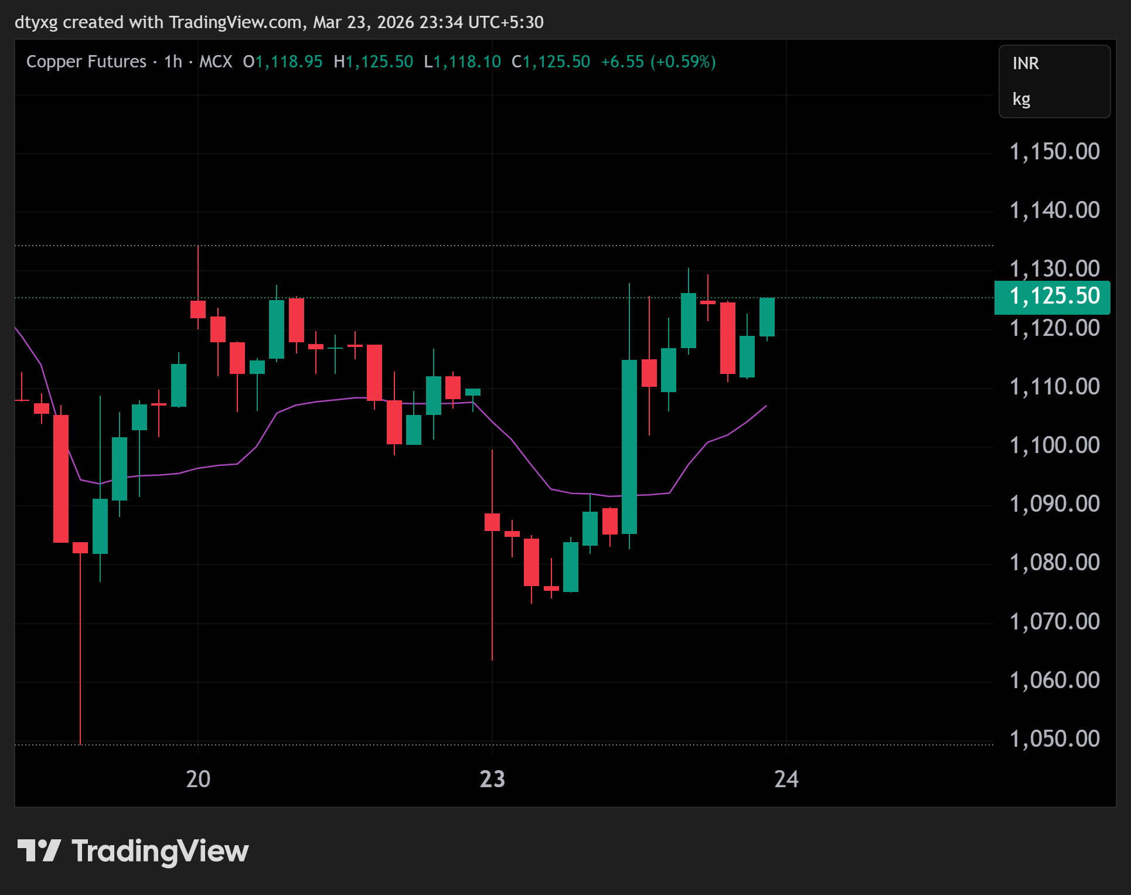Click the INR currency label

point(1026,63)
